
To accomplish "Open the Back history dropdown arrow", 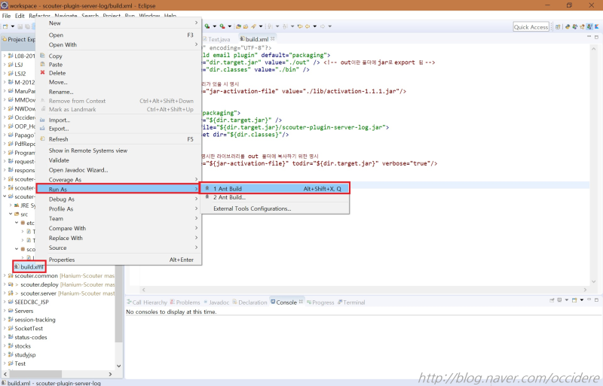I will pyautogui.click(x=314, y=26).
